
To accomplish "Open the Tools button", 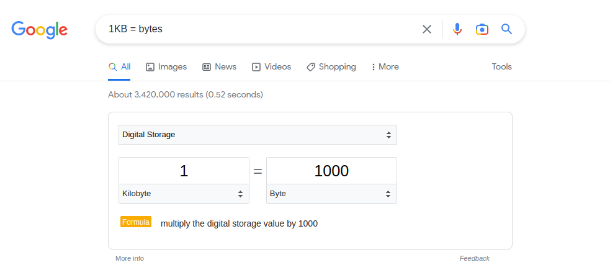I will (501, 67).
